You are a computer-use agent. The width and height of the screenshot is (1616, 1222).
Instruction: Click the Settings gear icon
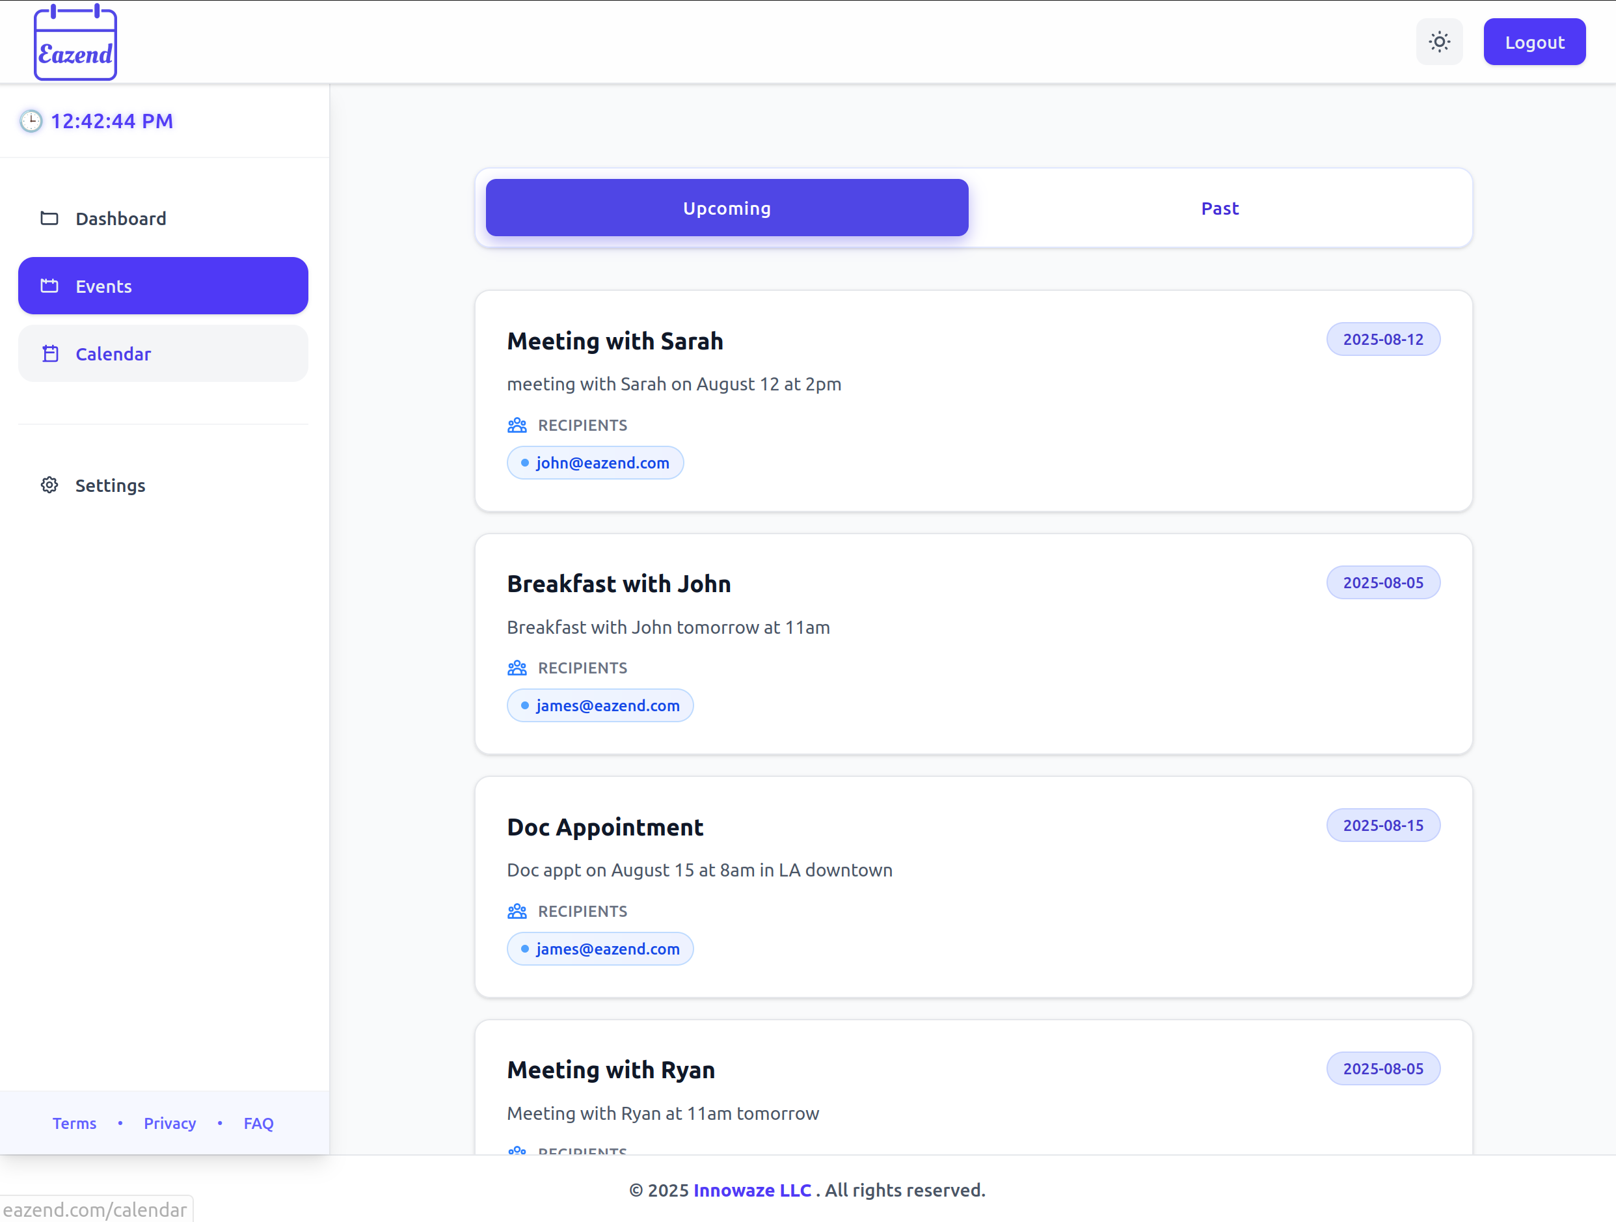click(x=49, y=485)
